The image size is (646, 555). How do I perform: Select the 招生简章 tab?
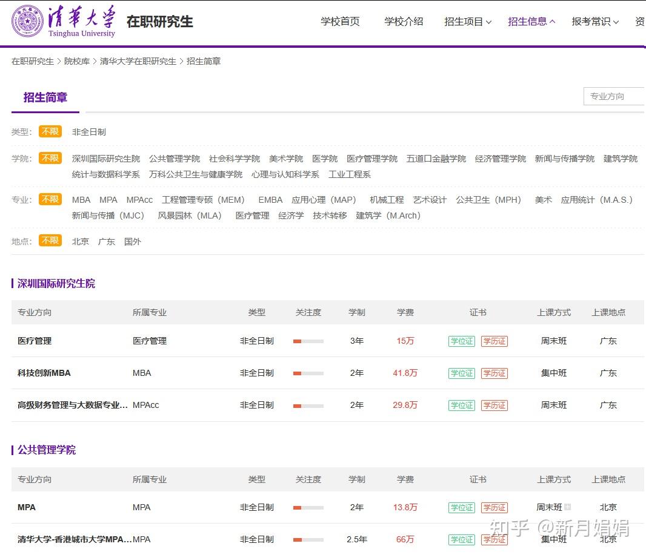45,97
